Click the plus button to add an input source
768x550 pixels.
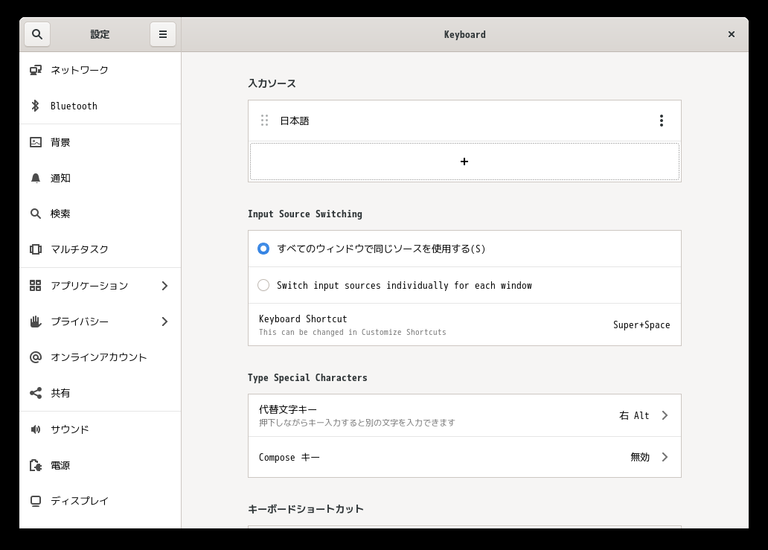tap(464, 162)
